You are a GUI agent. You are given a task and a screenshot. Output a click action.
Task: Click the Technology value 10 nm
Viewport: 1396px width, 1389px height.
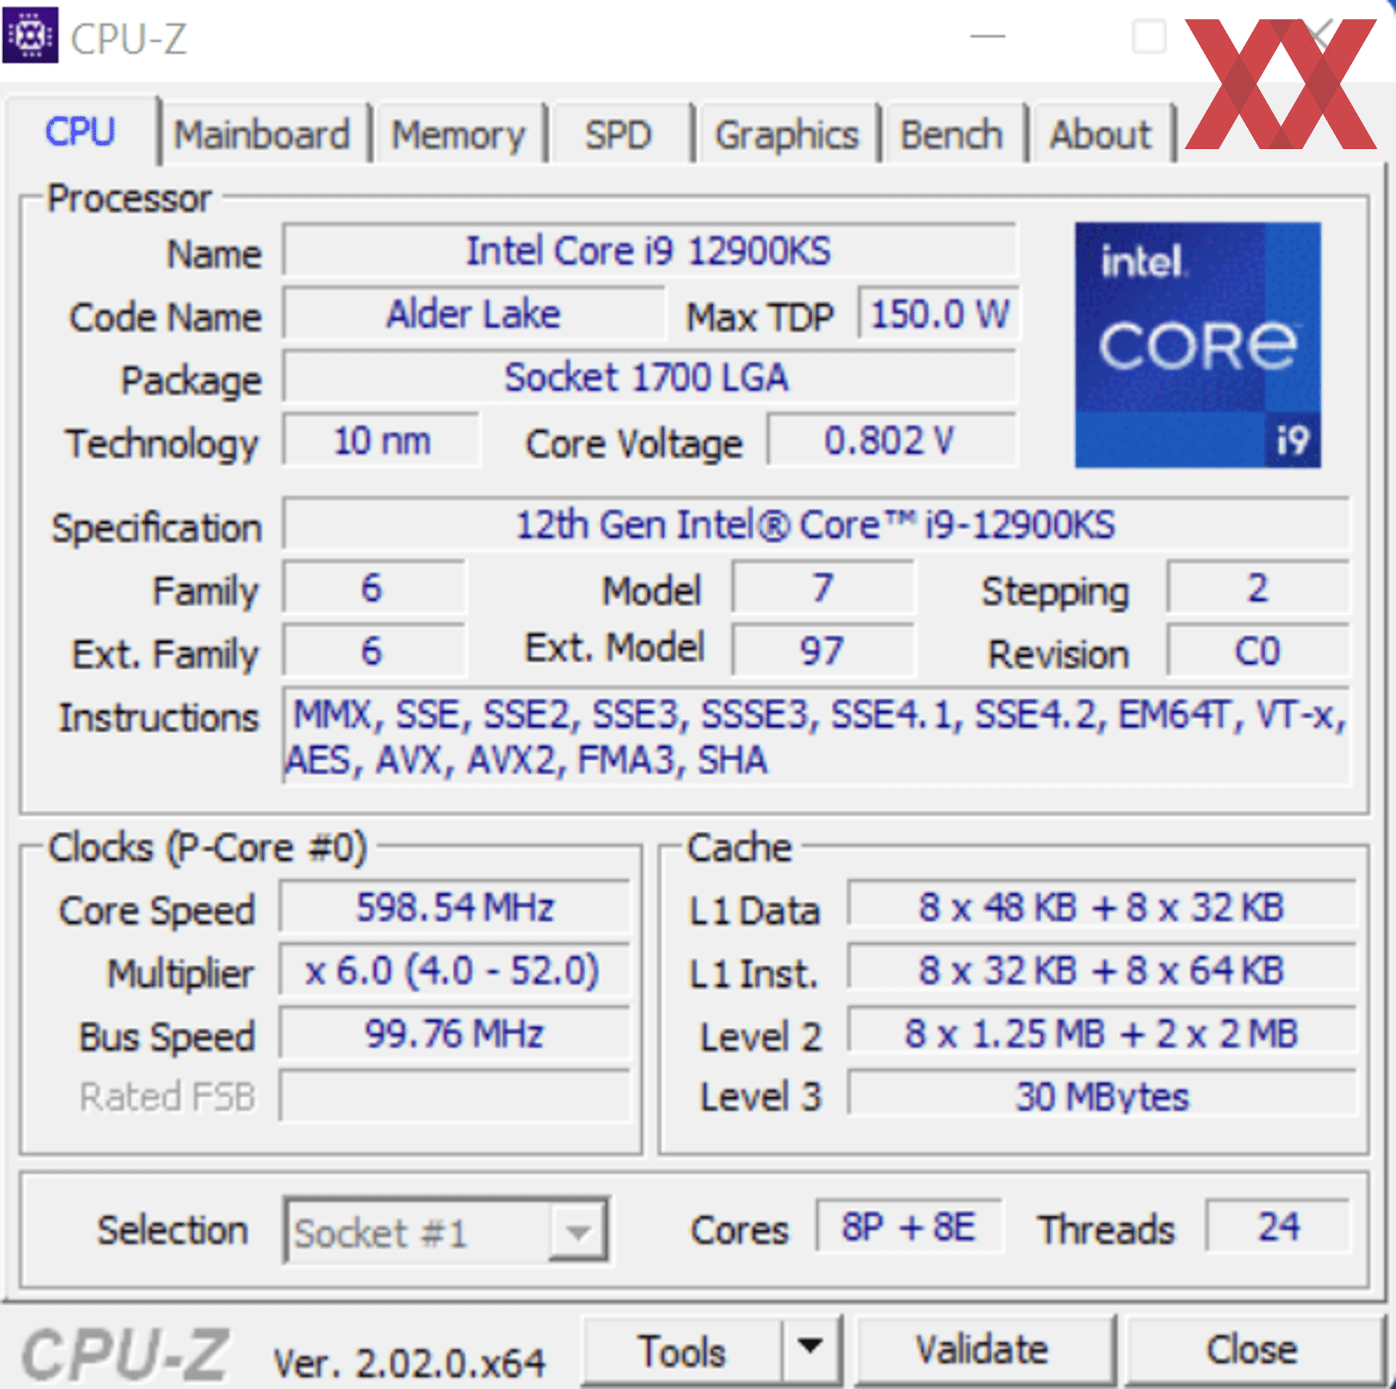(x=382, y=441)
